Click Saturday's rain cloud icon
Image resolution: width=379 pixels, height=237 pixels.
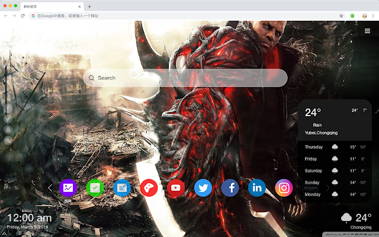pos(335,171)
